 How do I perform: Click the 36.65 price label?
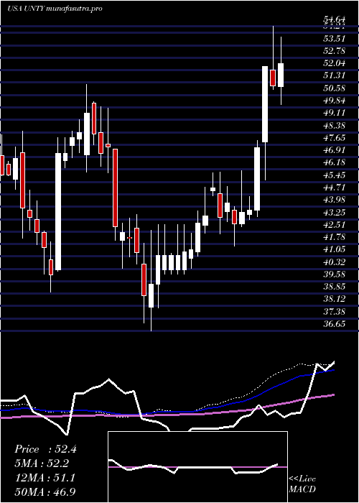[335, 323]
